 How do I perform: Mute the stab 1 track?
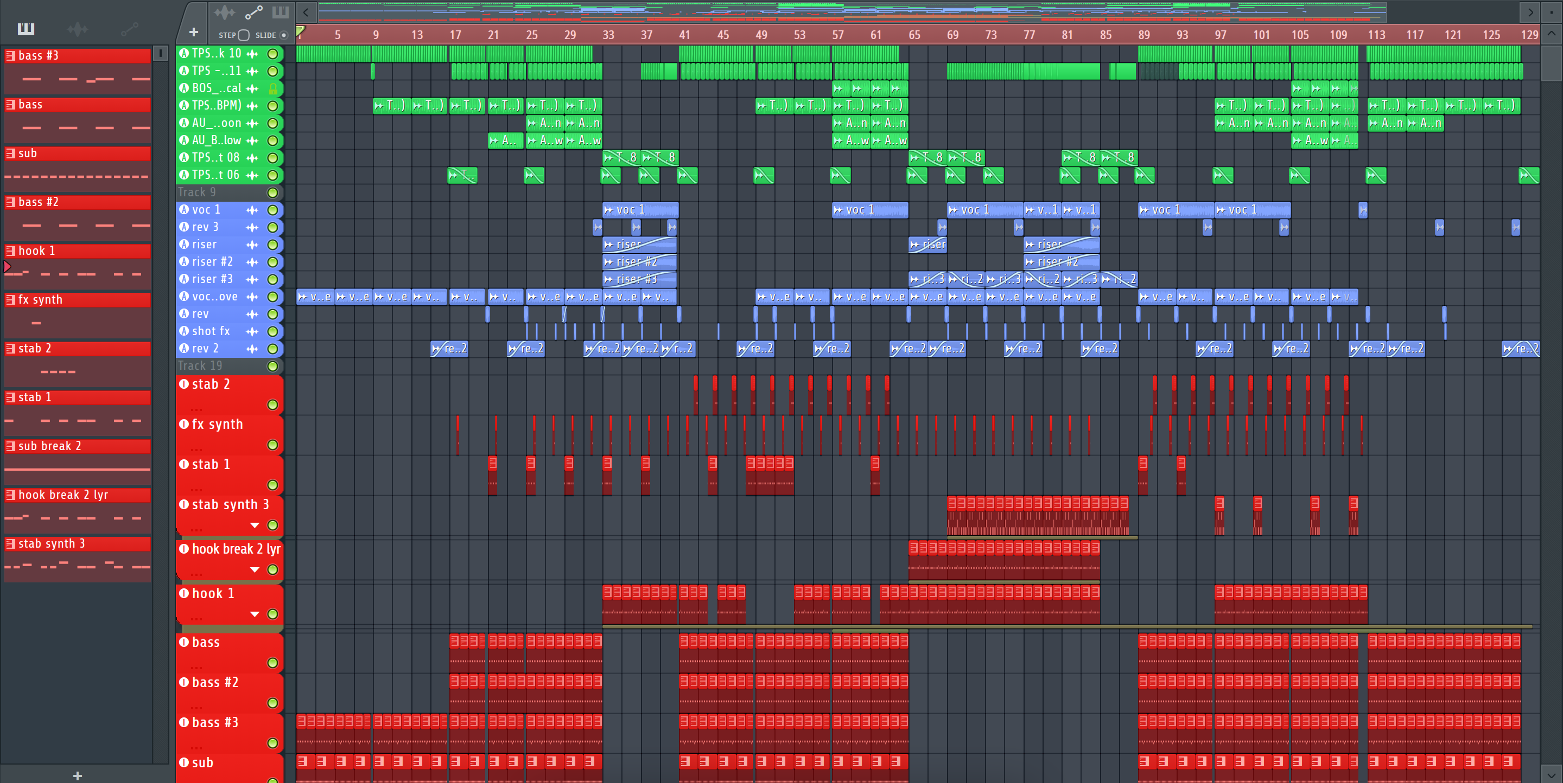coord(273,485)
